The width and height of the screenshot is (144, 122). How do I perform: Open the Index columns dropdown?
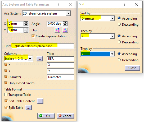30,58
